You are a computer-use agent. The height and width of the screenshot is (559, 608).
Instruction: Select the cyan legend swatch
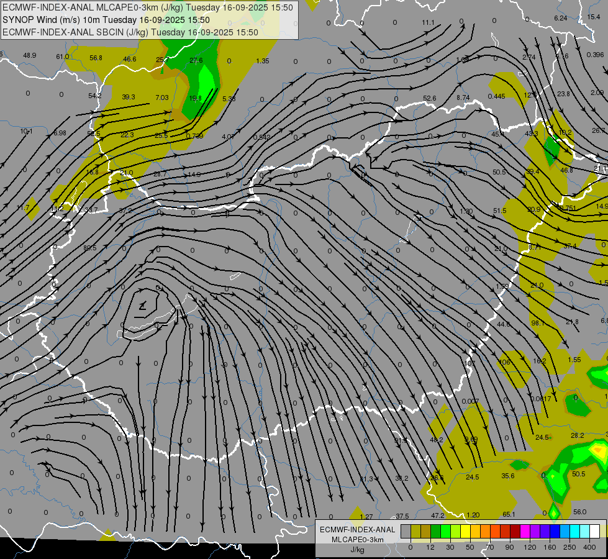[574, 531]
